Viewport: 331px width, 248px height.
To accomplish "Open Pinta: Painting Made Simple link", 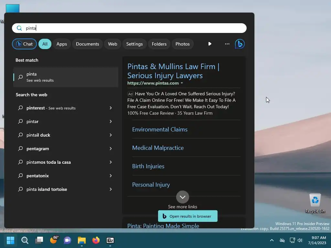I will coord(163,226).
